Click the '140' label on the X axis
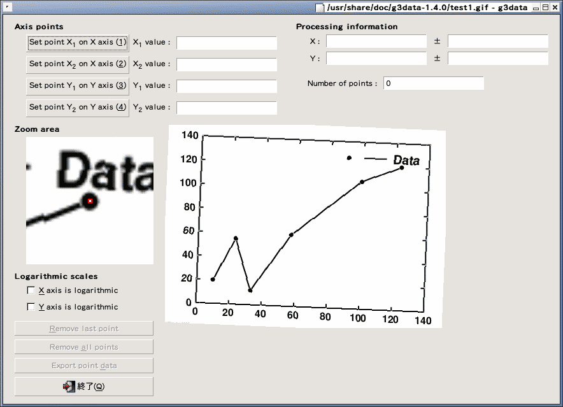The height and width of the screenshot is (407, 563). click(423, 320)
